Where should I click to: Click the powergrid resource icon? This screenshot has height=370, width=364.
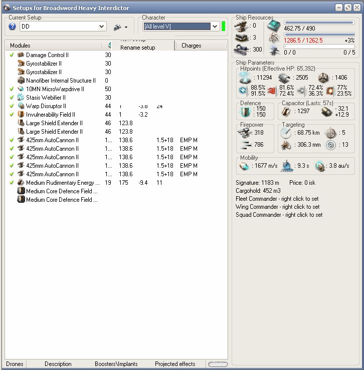click(x=274, y=38)
